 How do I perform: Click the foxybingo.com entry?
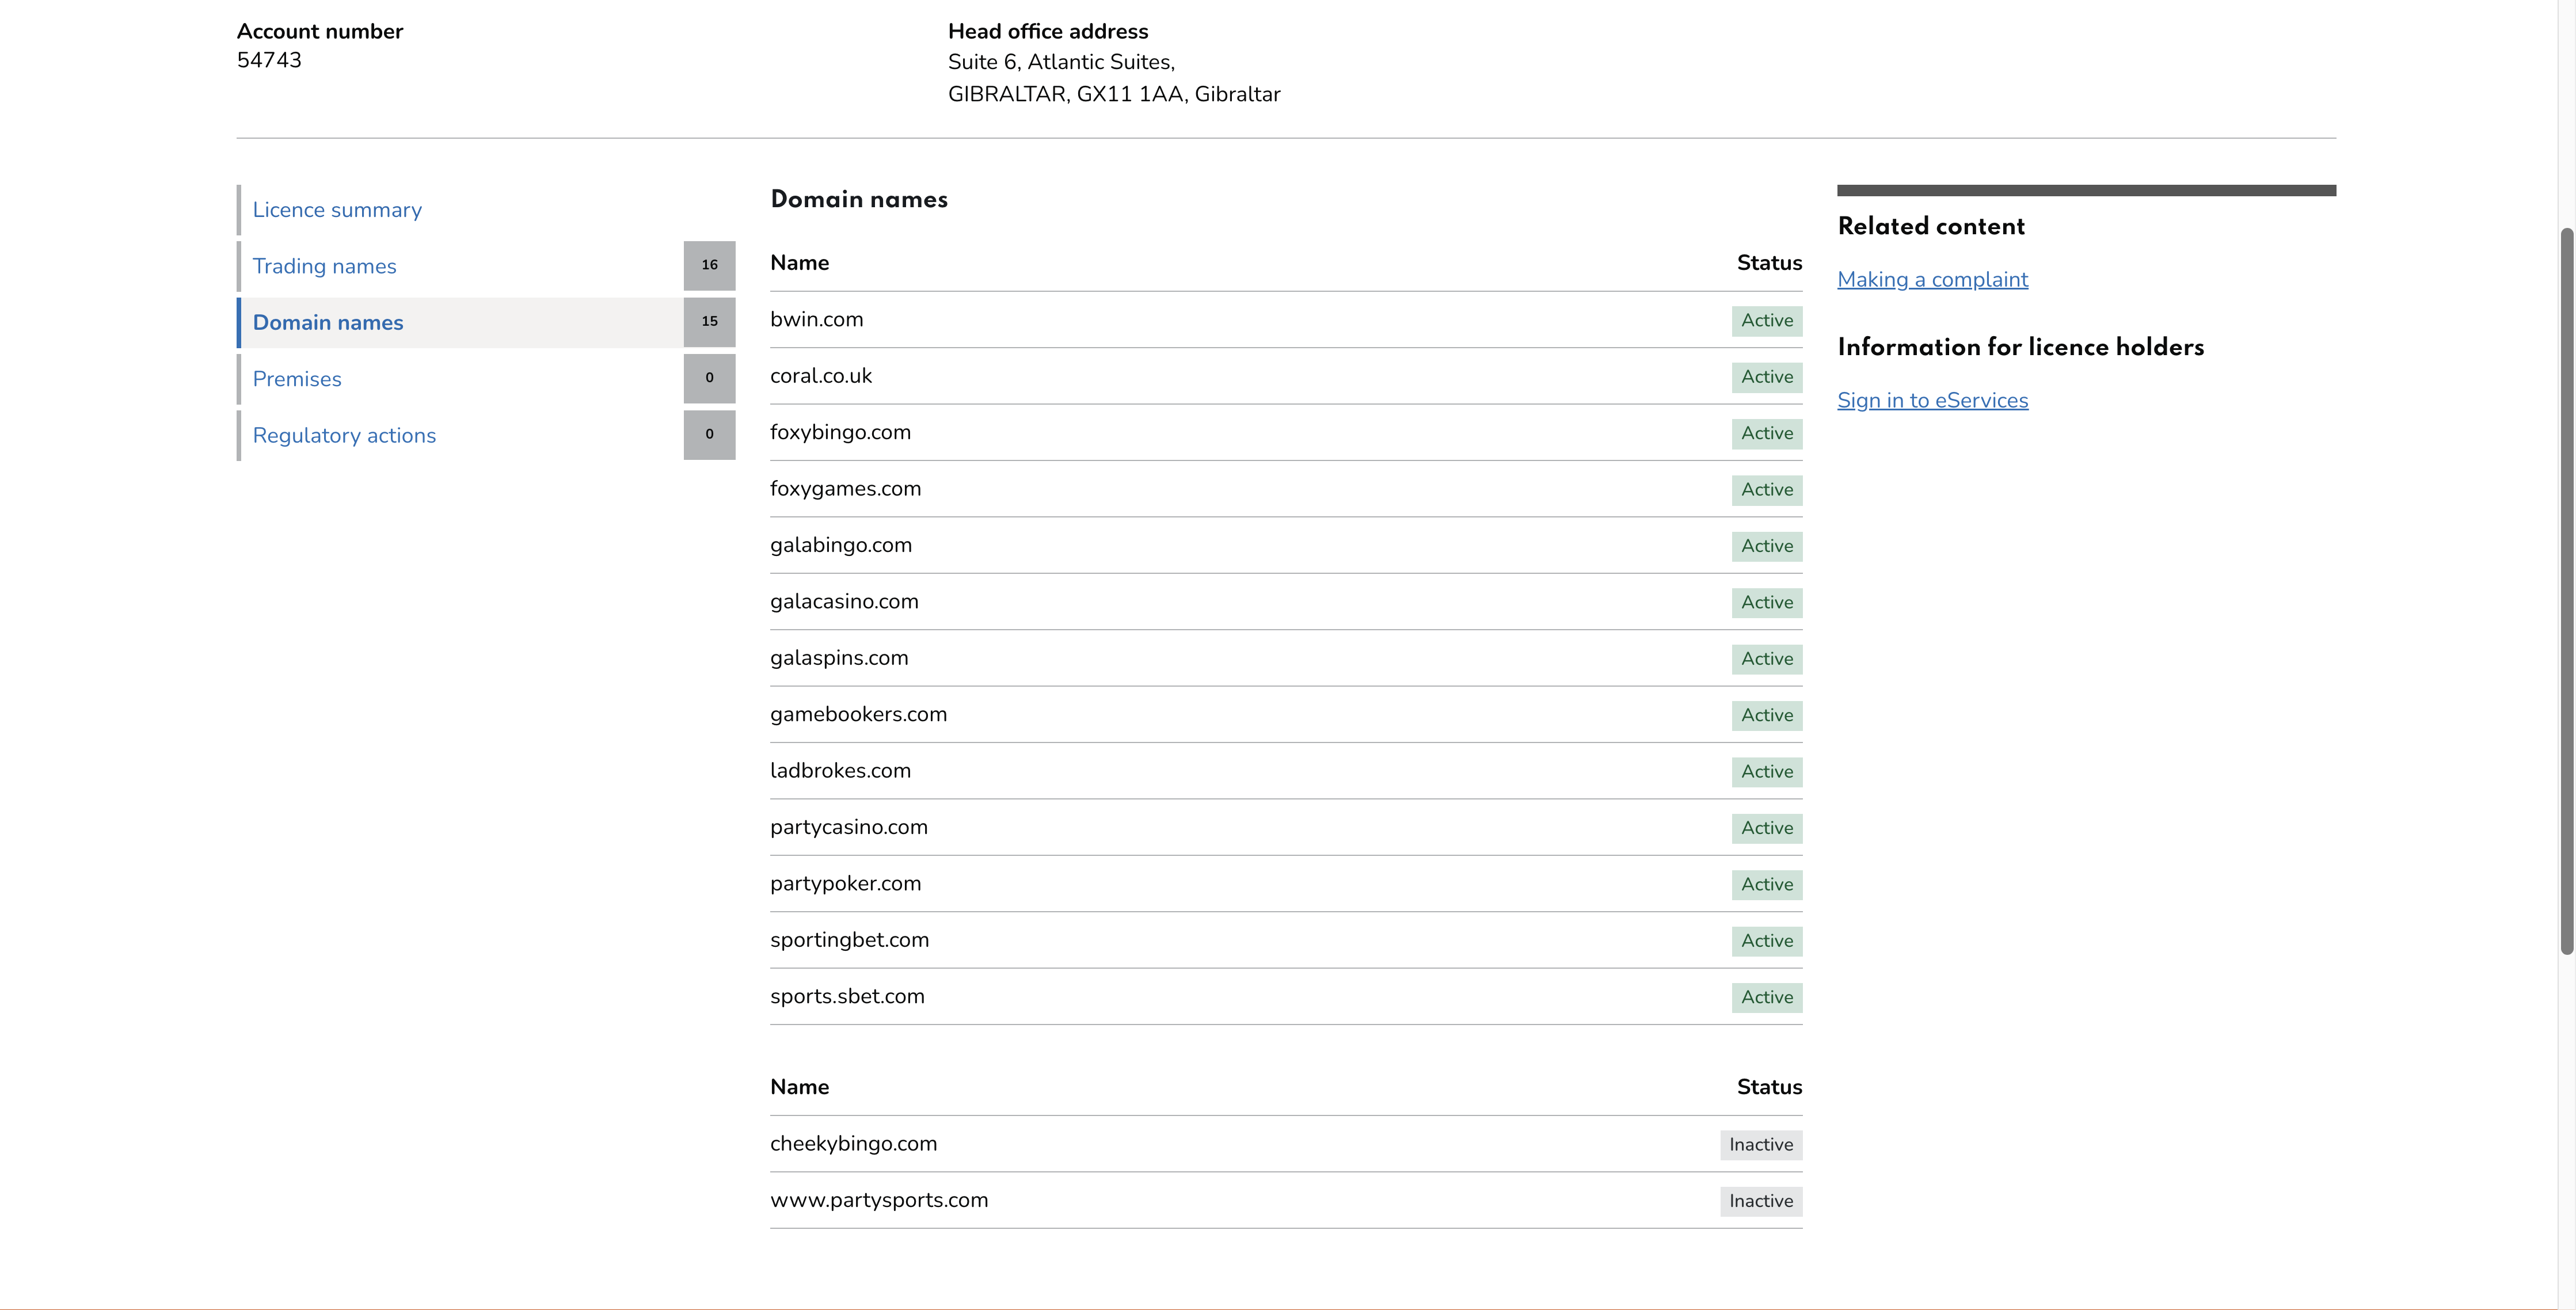[x=840, y=433]
